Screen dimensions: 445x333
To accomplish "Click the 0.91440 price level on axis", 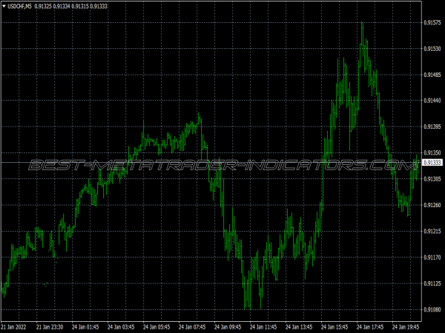I will [432, 101].
